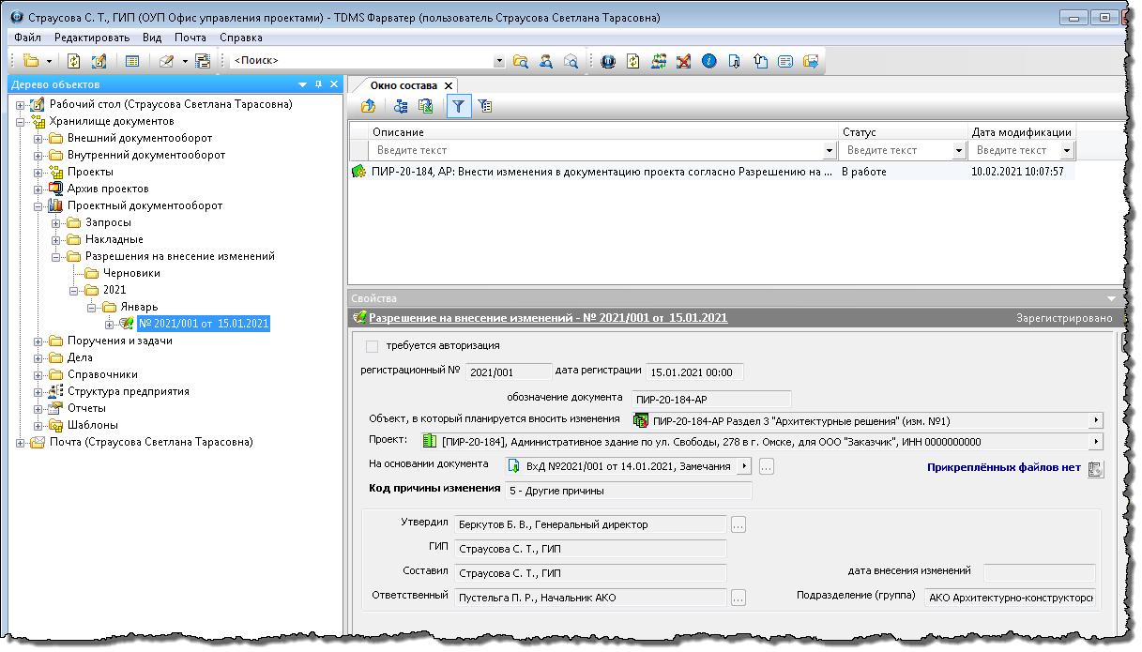Open the Статус filter dropdown
Screen dimensions: 1142x652
click(x=958, y=150)
